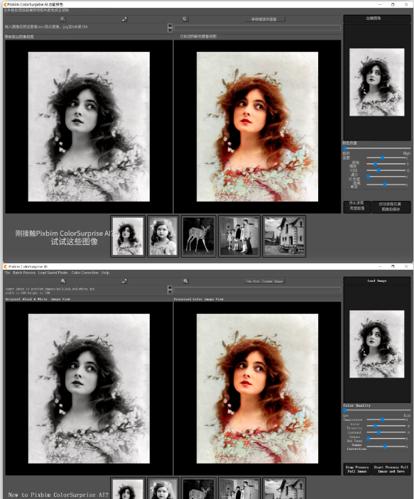414x499 pixels.
Task: Click info text stepper down arrow, Chinese window
Action: tap(170, 30)
